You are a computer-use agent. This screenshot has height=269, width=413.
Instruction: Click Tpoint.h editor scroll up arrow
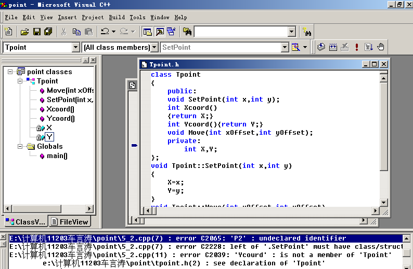point(383,78)
